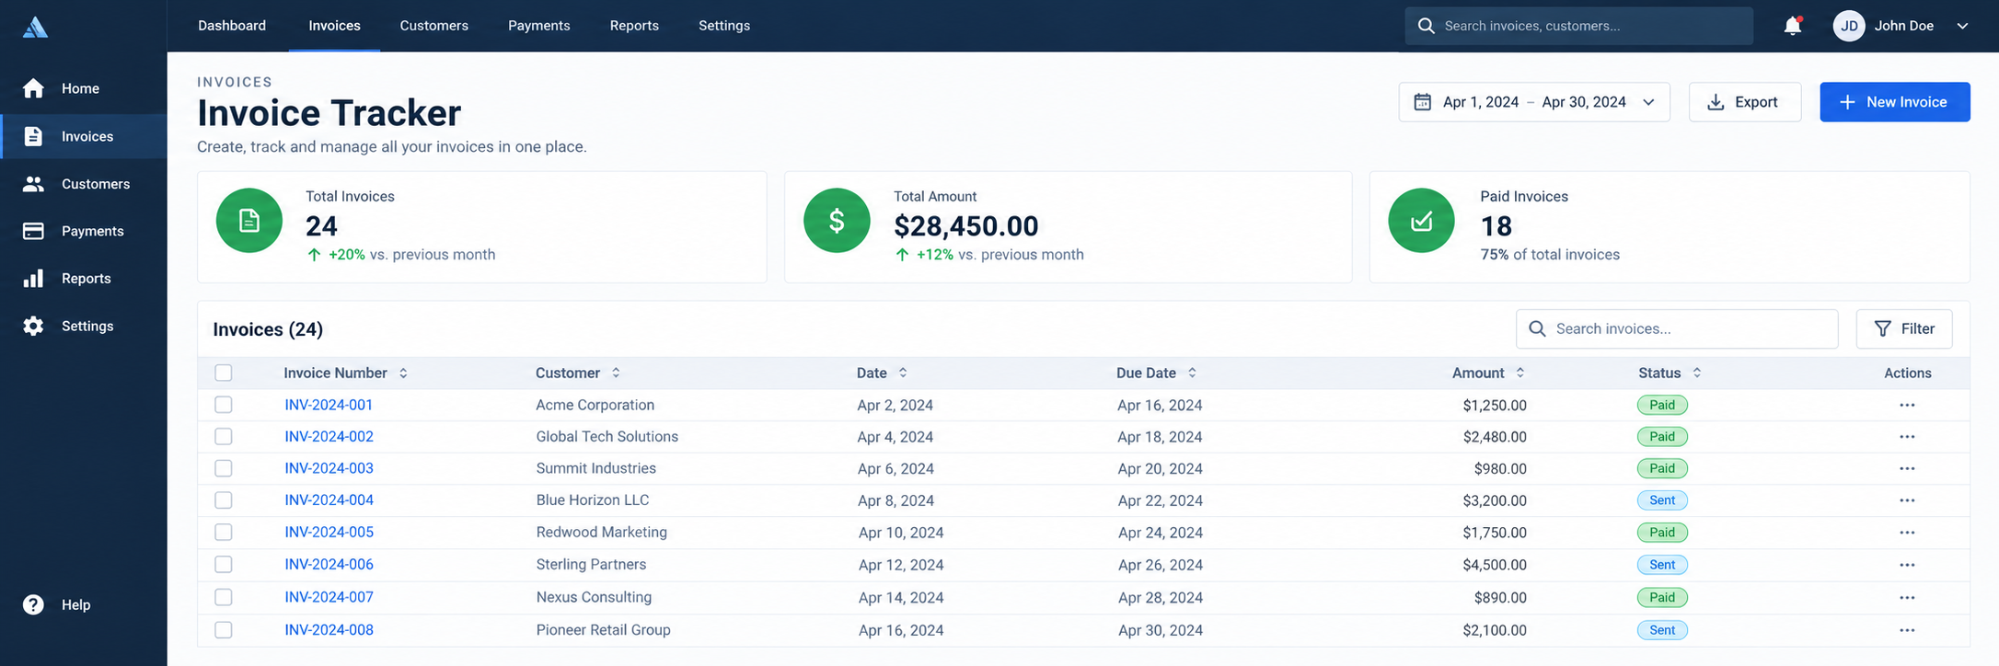Open actions menu for INV-2024-001
1999x666 pixels.
coord(1907,405)
